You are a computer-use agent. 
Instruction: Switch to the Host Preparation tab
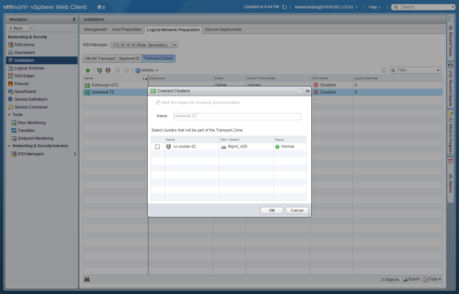point(127,30)
